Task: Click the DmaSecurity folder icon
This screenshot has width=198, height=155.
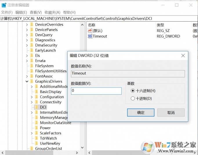Action: [32, 45]
